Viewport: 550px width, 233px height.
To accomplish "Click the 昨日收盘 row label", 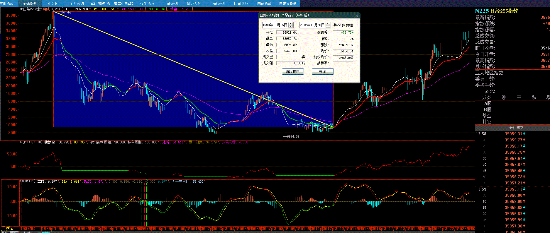I will [x=485, y=48].
